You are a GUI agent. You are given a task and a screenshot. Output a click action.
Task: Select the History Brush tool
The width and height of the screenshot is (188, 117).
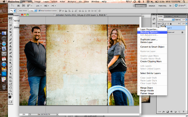pyautogui.click(x=11, y=49)
